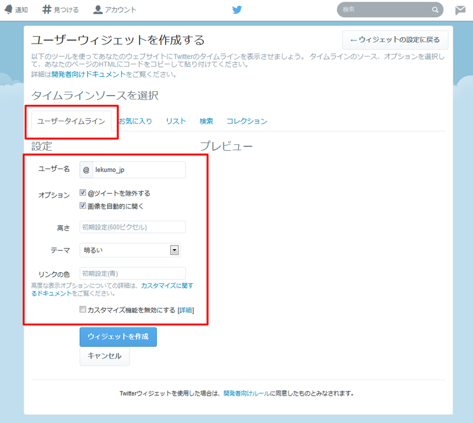This screenshot has height=423, width=473.
Task: Click the 設定 heading
Action: pyautogui.click(x=42, y=147)
